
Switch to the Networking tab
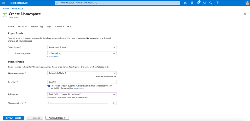(x=37, y=26)
